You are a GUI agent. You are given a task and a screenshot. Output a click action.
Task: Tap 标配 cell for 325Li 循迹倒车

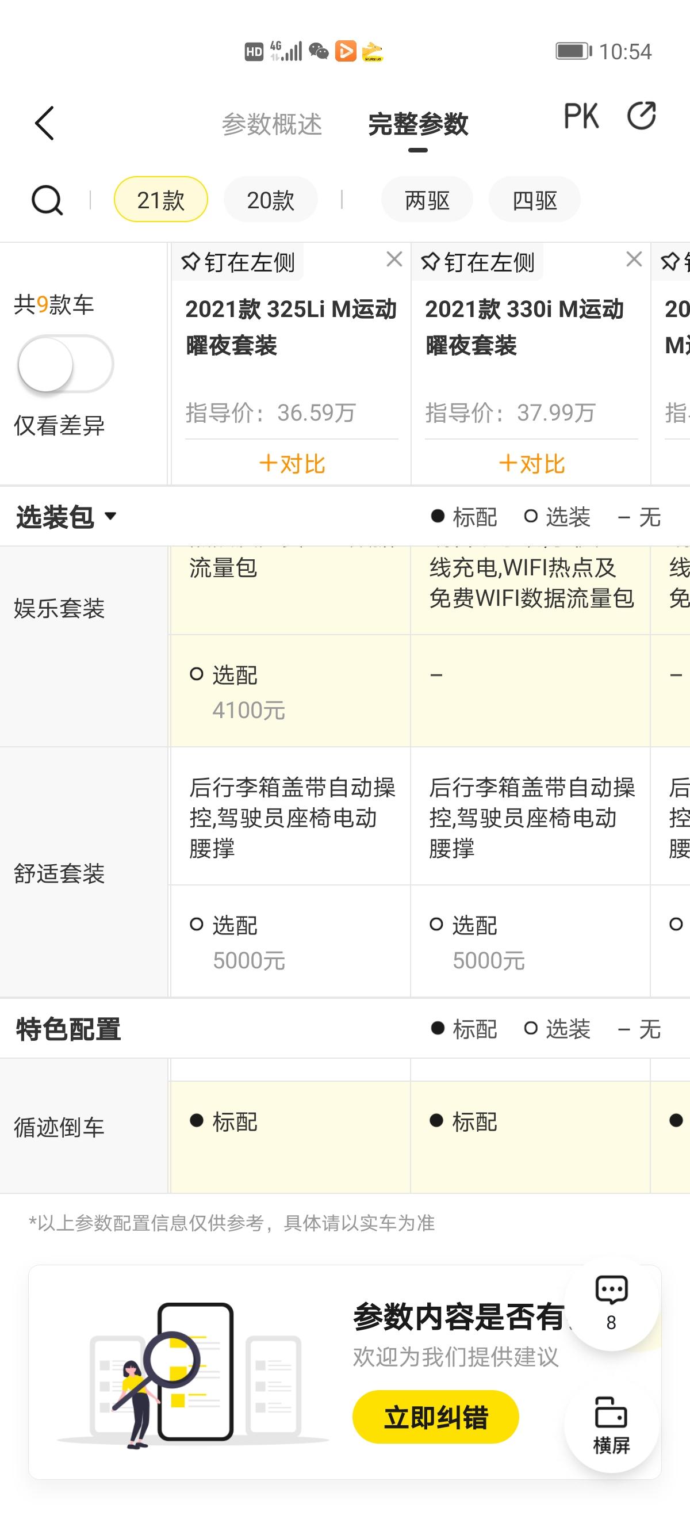tap(290, 1136)
